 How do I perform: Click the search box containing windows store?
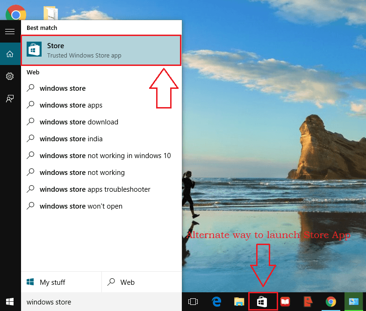[101, 302]
